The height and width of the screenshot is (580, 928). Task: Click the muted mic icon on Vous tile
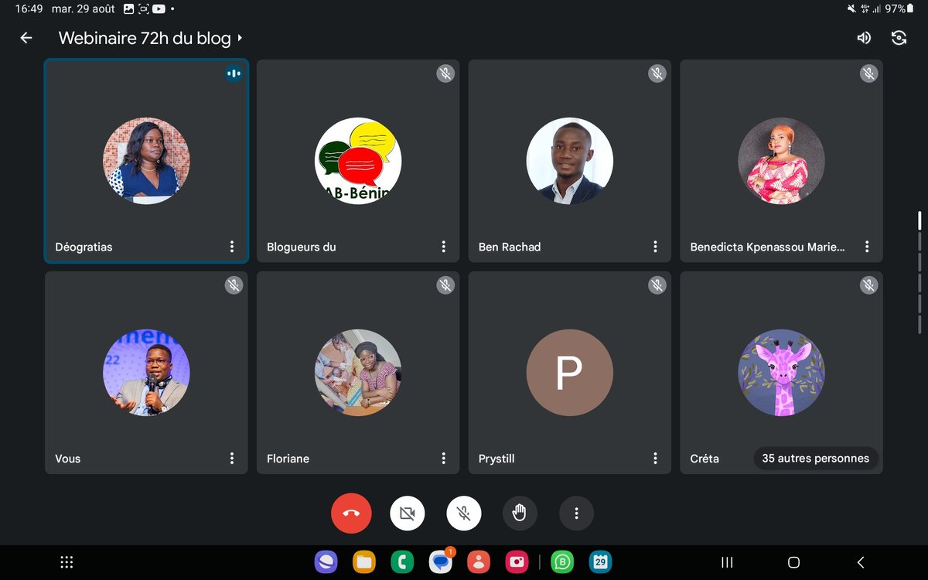(x=234, y=285)
